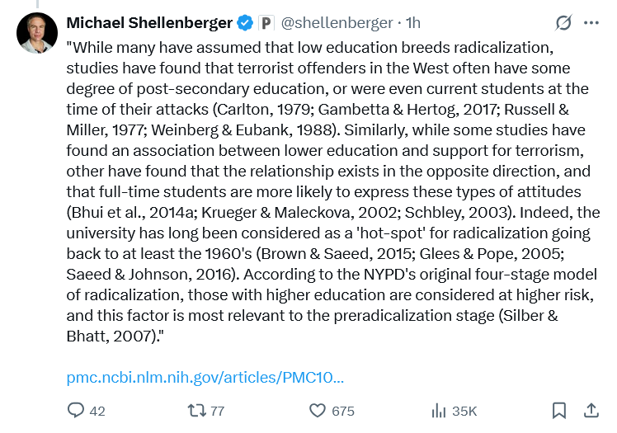Like the post with the heart icon
The image size is (617, 433).
tap(317, 411)
